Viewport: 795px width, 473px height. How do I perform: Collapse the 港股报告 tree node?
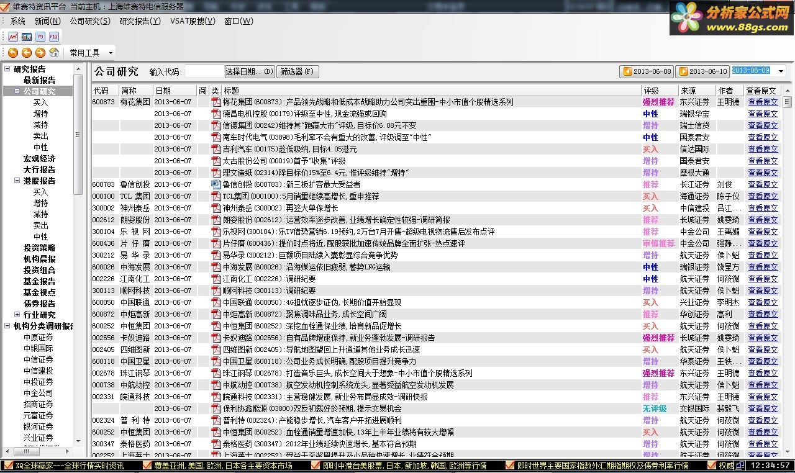(x=17, y=181)
